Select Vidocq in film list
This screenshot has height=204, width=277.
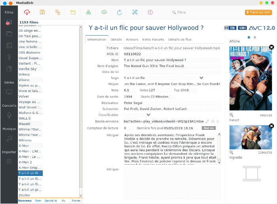[x=30, y=75]
